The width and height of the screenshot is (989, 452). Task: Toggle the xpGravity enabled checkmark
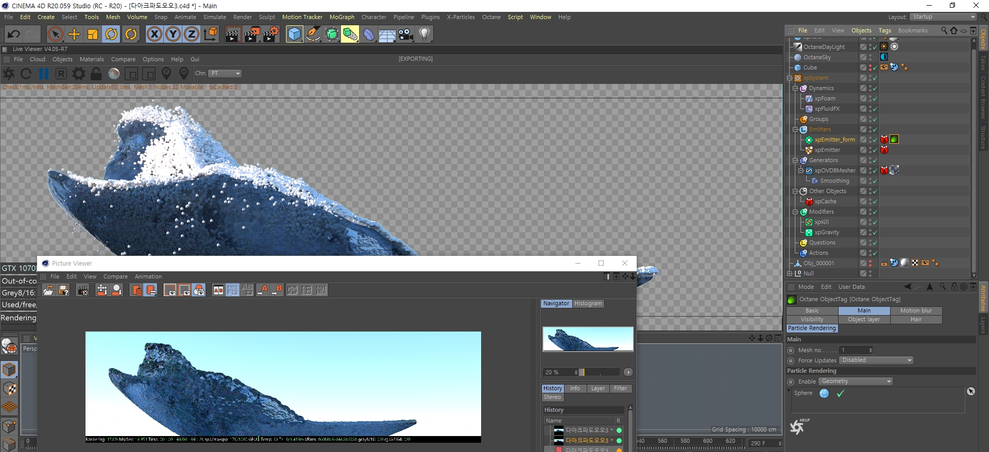875,233
